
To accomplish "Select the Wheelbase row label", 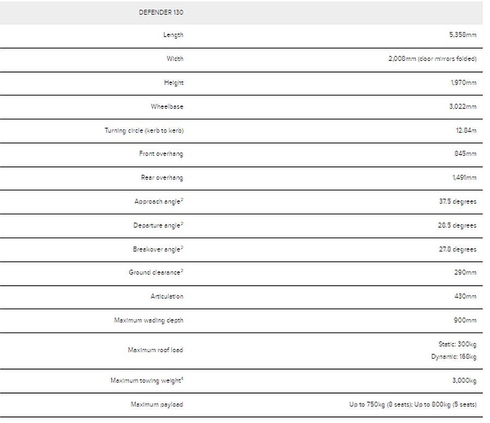I will (167, 107).
